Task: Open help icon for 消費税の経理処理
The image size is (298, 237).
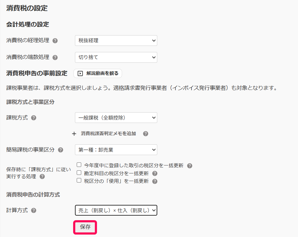Action: [55, 41]
